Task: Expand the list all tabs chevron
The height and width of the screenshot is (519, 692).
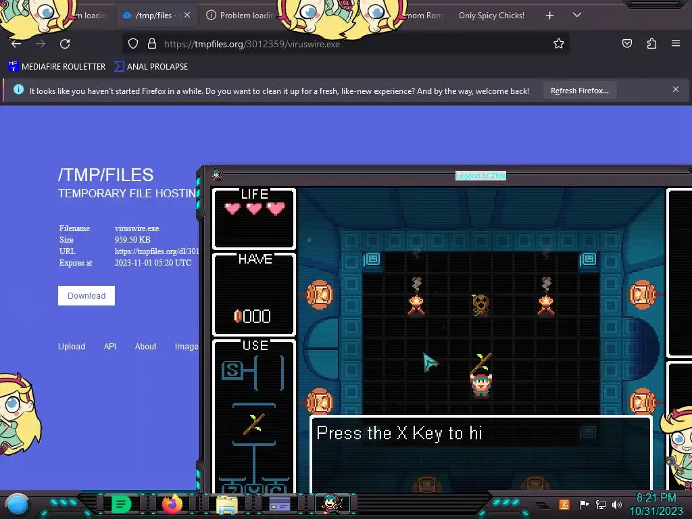Action: click(x=577, y=15)
